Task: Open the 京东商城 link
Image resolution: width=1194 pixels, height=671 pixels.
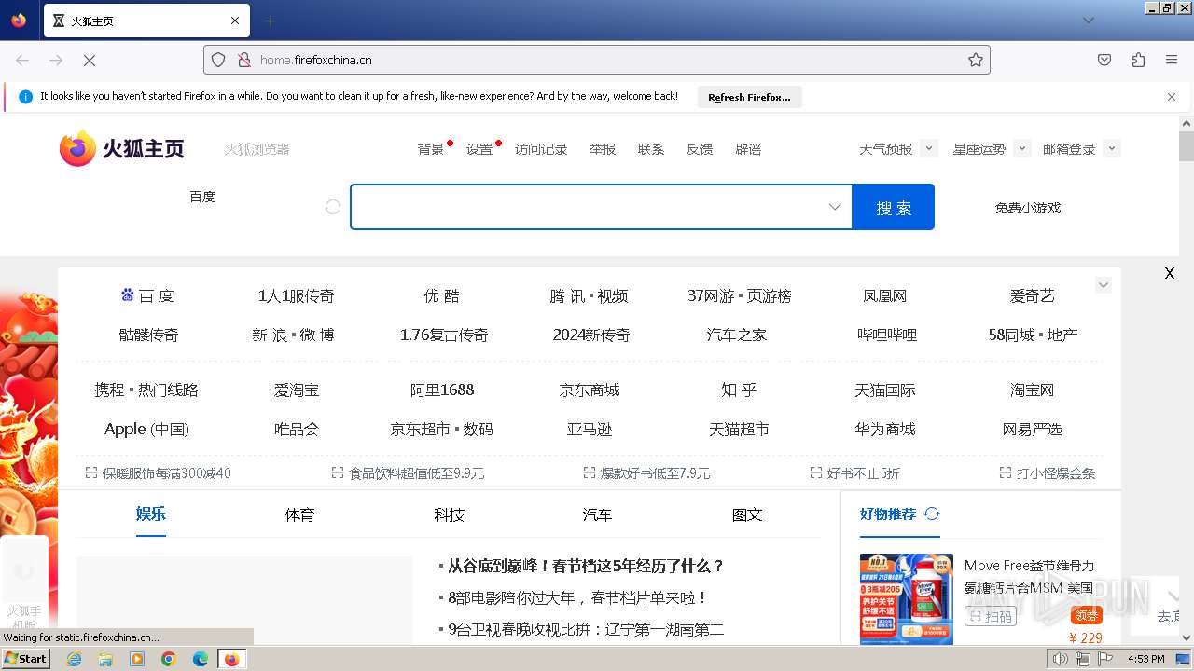Action: click(590, 390)
